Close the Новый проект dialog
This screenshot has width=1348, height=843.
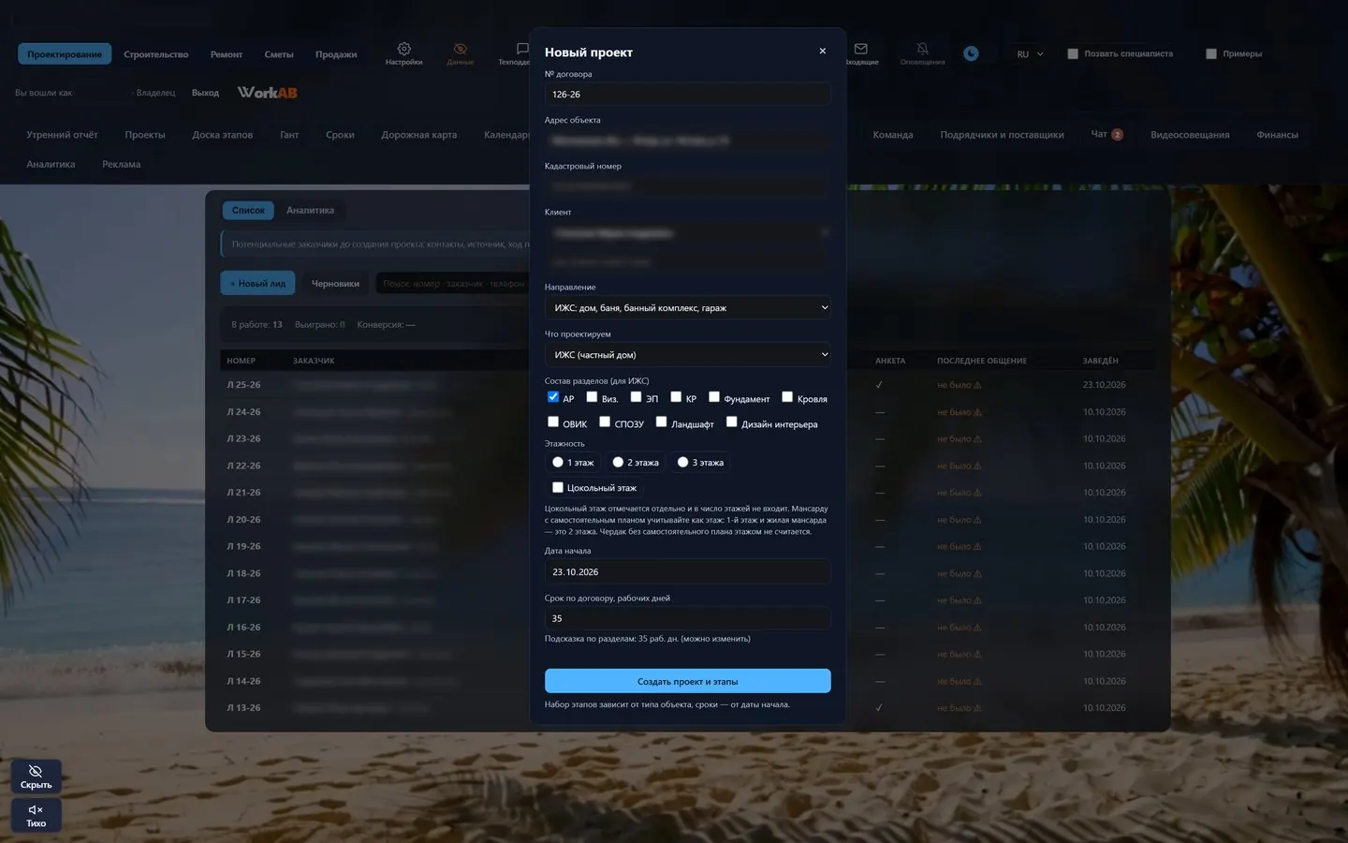pyautogui.click(x=823, y=52)
